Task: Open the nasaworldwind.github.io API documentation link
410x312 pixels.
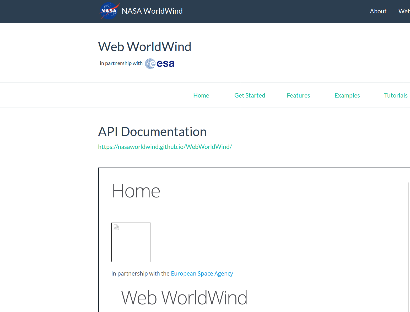Action: 165,147
